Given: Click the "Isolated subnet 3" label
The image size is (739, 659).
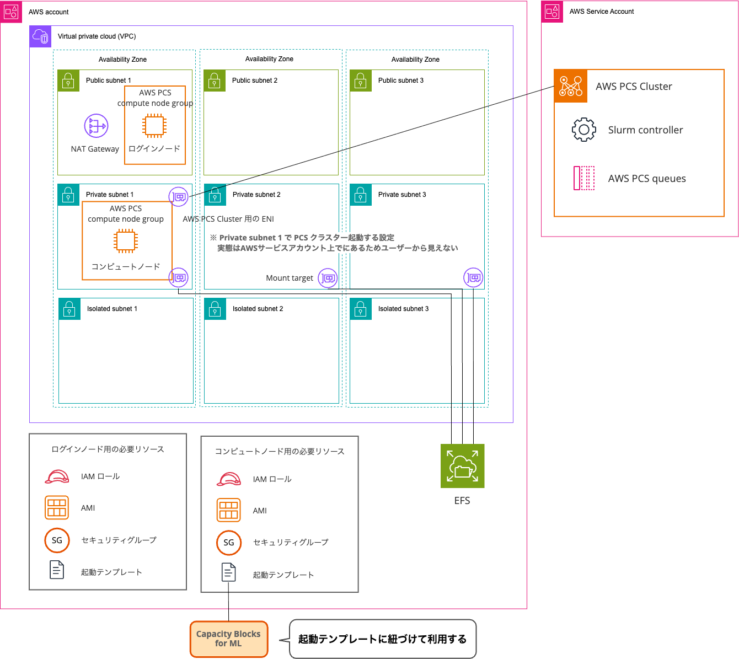Looking at the screenshot, I should (x=403, y=309).
